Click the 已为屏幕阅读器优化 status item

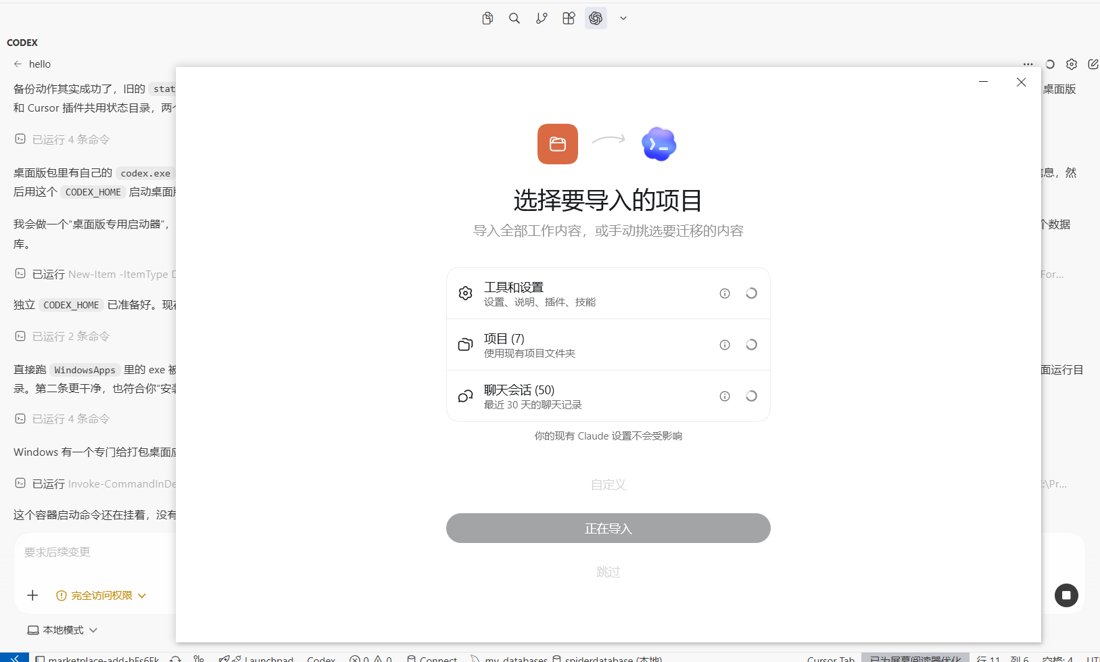tap(915, 659)
